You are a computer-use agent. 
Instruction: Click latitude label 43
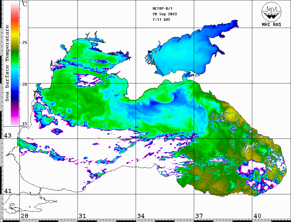[8, 136]
